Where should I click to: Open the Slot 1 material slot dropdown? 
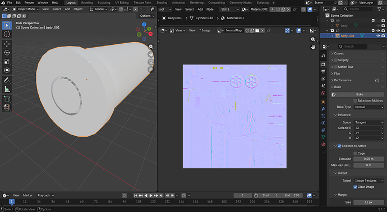229,10
